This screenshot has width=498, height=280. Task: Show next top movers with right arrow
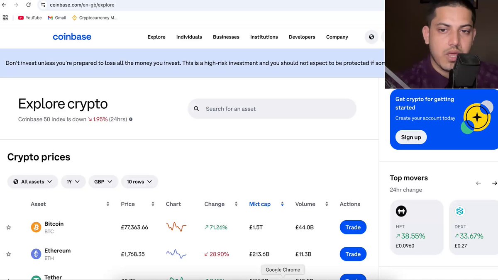click(494, 183)
